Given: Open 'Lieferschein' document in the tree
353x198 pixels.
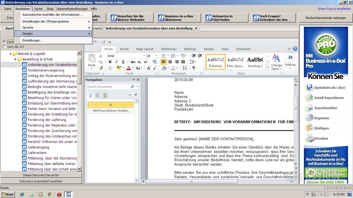Looking at the screenshot, I should pyautogui.click(x=37, y=153).
